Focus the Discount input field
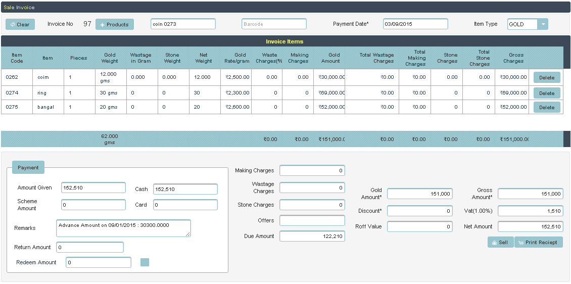The image size is (571, 284). [419, 211]
